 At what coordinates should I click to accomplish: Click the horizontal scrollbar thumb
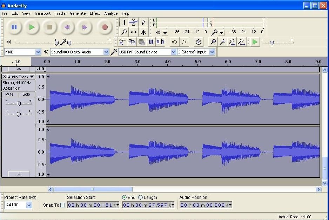[93, 189]
